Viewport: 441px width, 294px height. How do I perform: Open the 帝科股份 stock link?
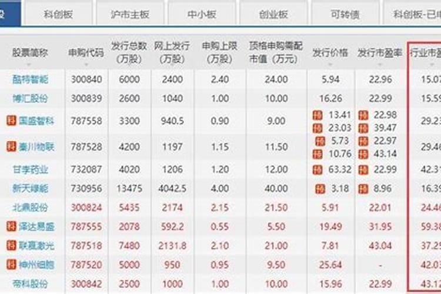click(x=30, y=283)
